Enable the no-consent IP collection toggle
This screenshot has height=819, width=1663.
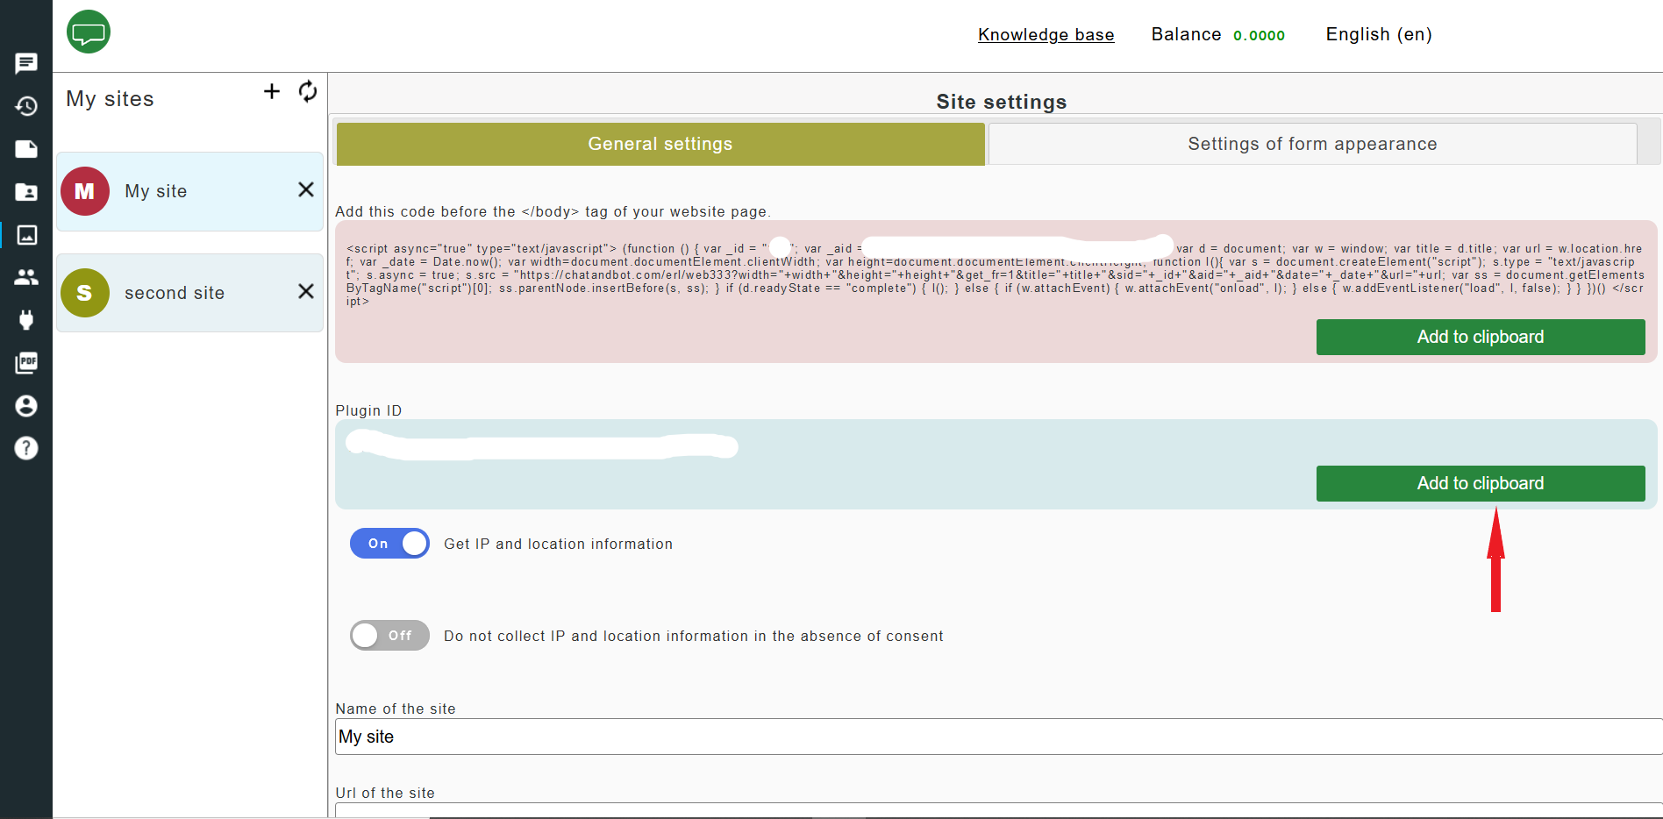(x=389, y=636)
